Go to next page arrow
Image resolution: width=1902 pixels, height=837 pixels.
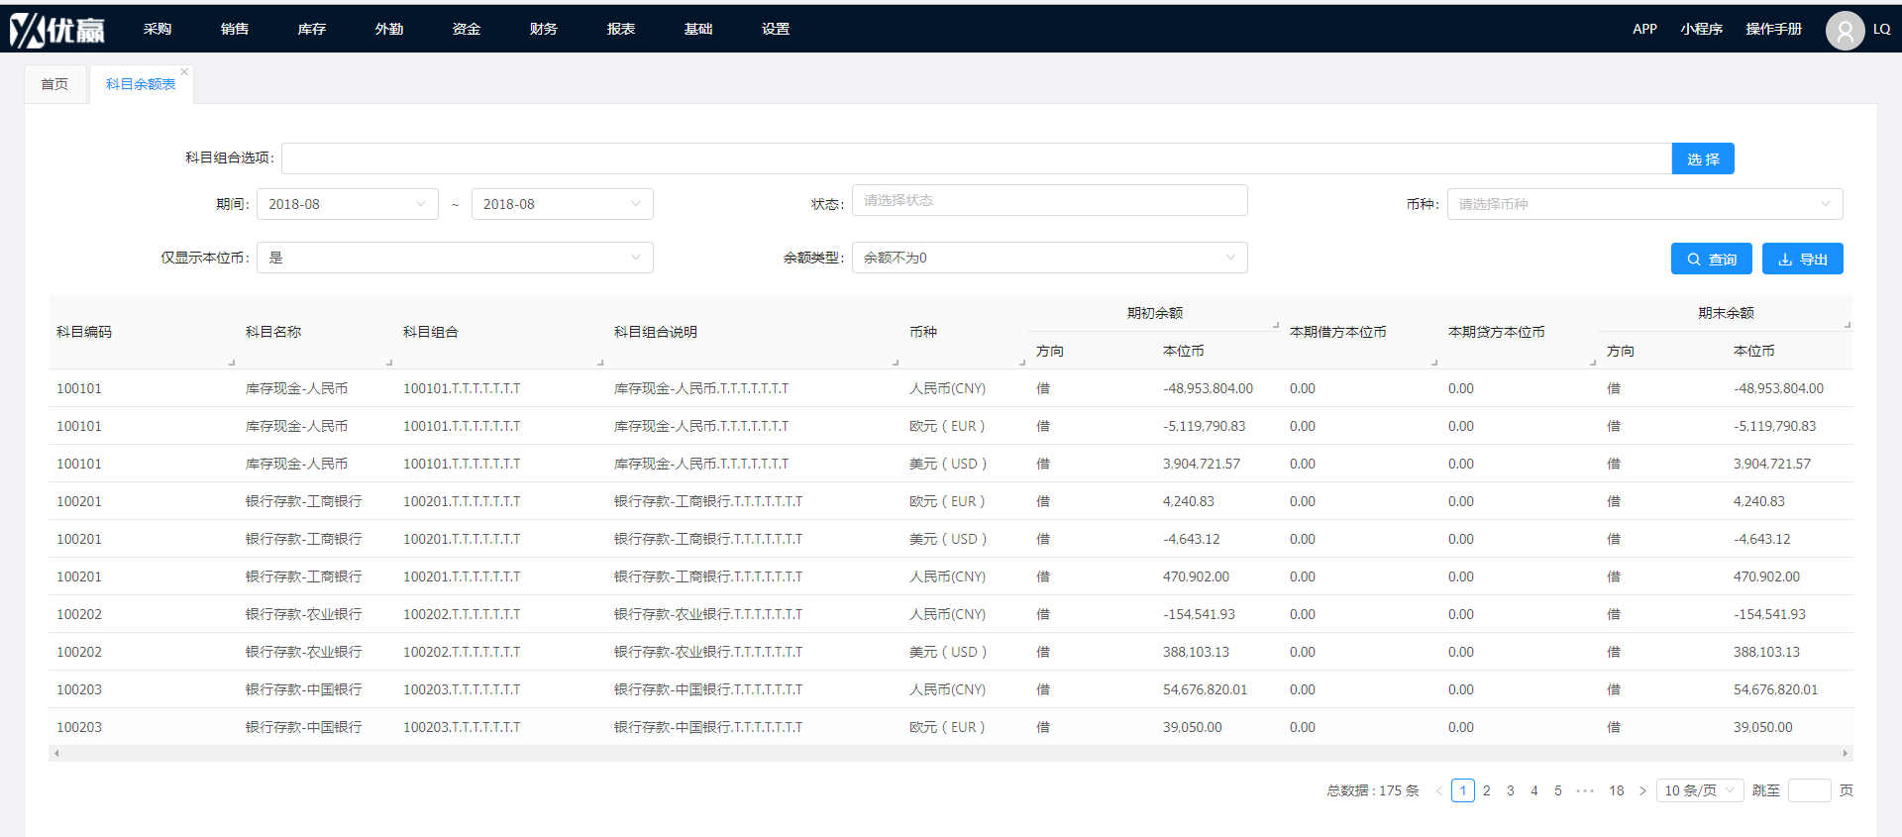[1642, 790]
